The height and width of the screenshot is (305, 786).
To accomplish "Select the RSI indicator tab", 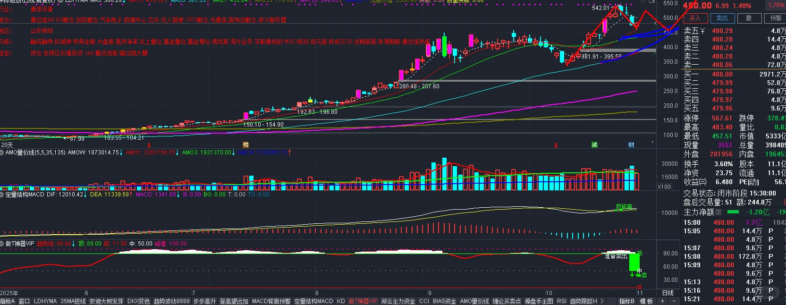I will point(561,301).
